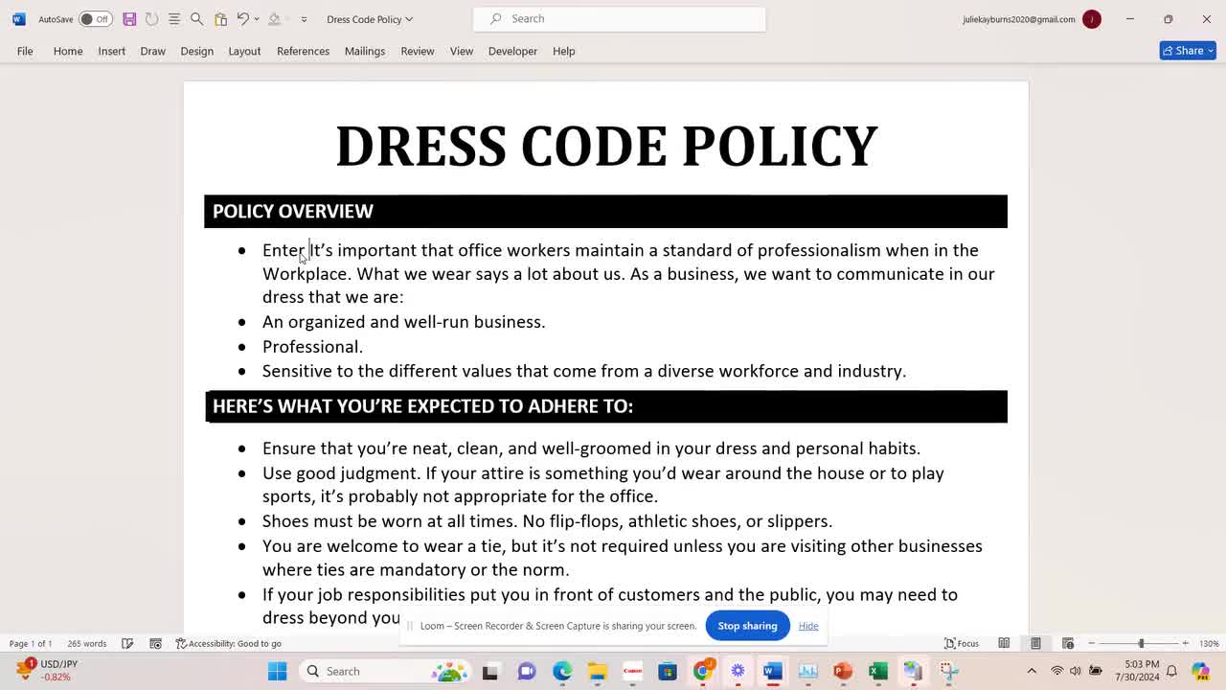
Task: Click the Hide link in Loom bar
Action: [x=808, y=626]
